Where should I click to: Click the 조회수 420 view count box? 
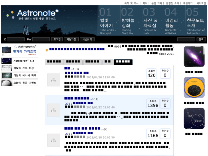coord(151,74)
